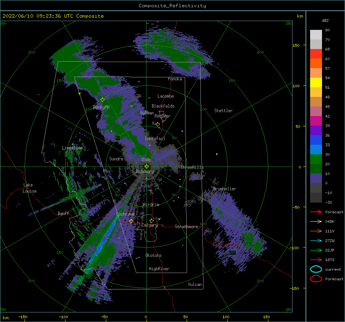This screenshot has height=322, width=345.
Task: Click the white plus marker east of ThreeHills
Action: tap(217, 154)
